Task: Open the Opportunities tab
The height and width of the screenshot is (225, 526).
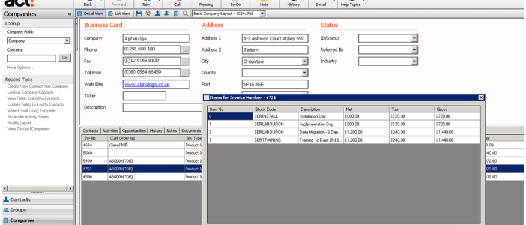Action: [134, 131]
